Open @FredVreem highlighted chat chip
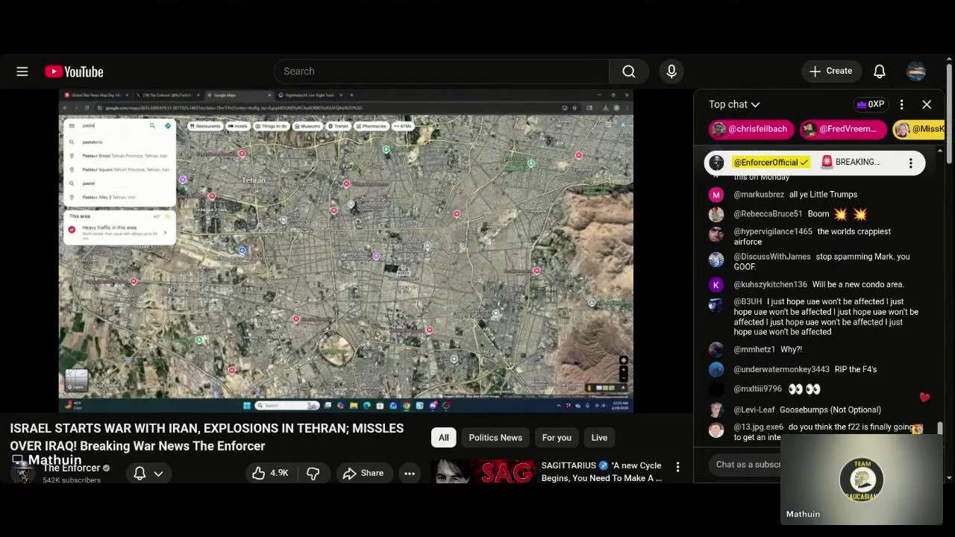The image size is (955, 537). 842,129
